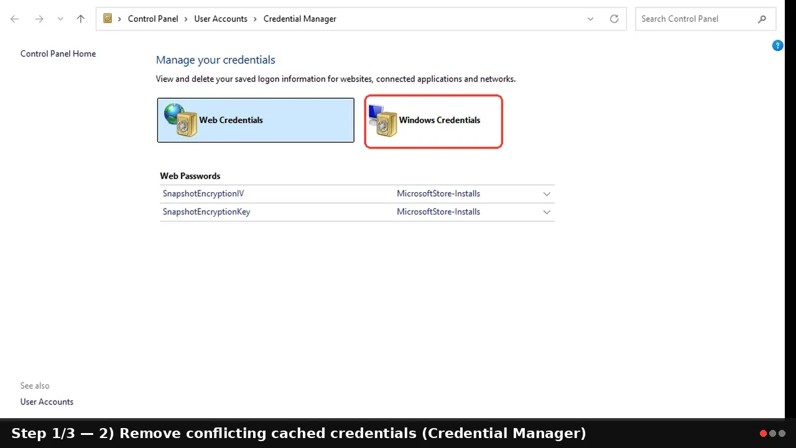
Task: Expand the SnapshotEncryptionKey credential details
Action: (547, 212)
